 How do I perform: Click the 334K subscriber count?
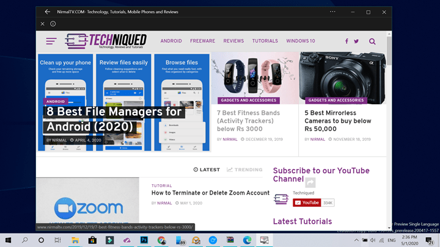pos(328,202)
